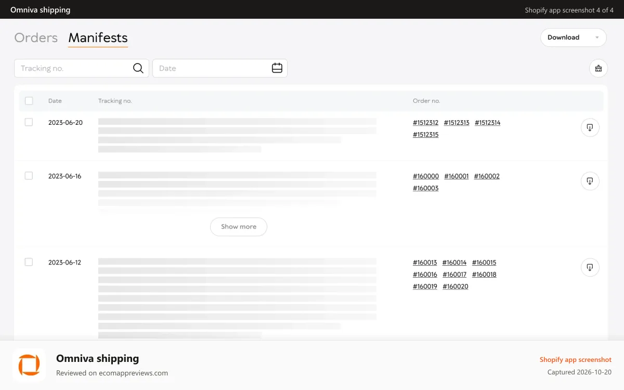624x390 pixels.
Task: Open order link #160015
Action: pos(484,263)
